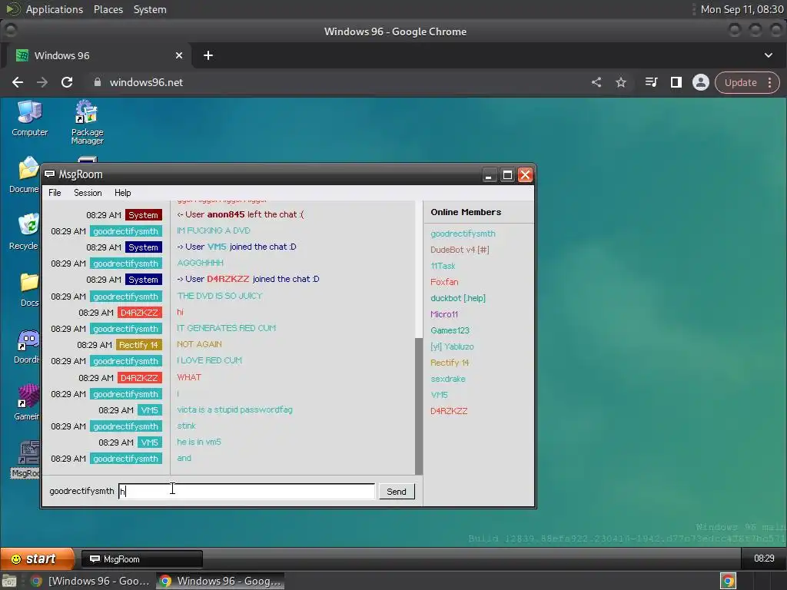Open the Places menu
787x590 pixels.
108,9
